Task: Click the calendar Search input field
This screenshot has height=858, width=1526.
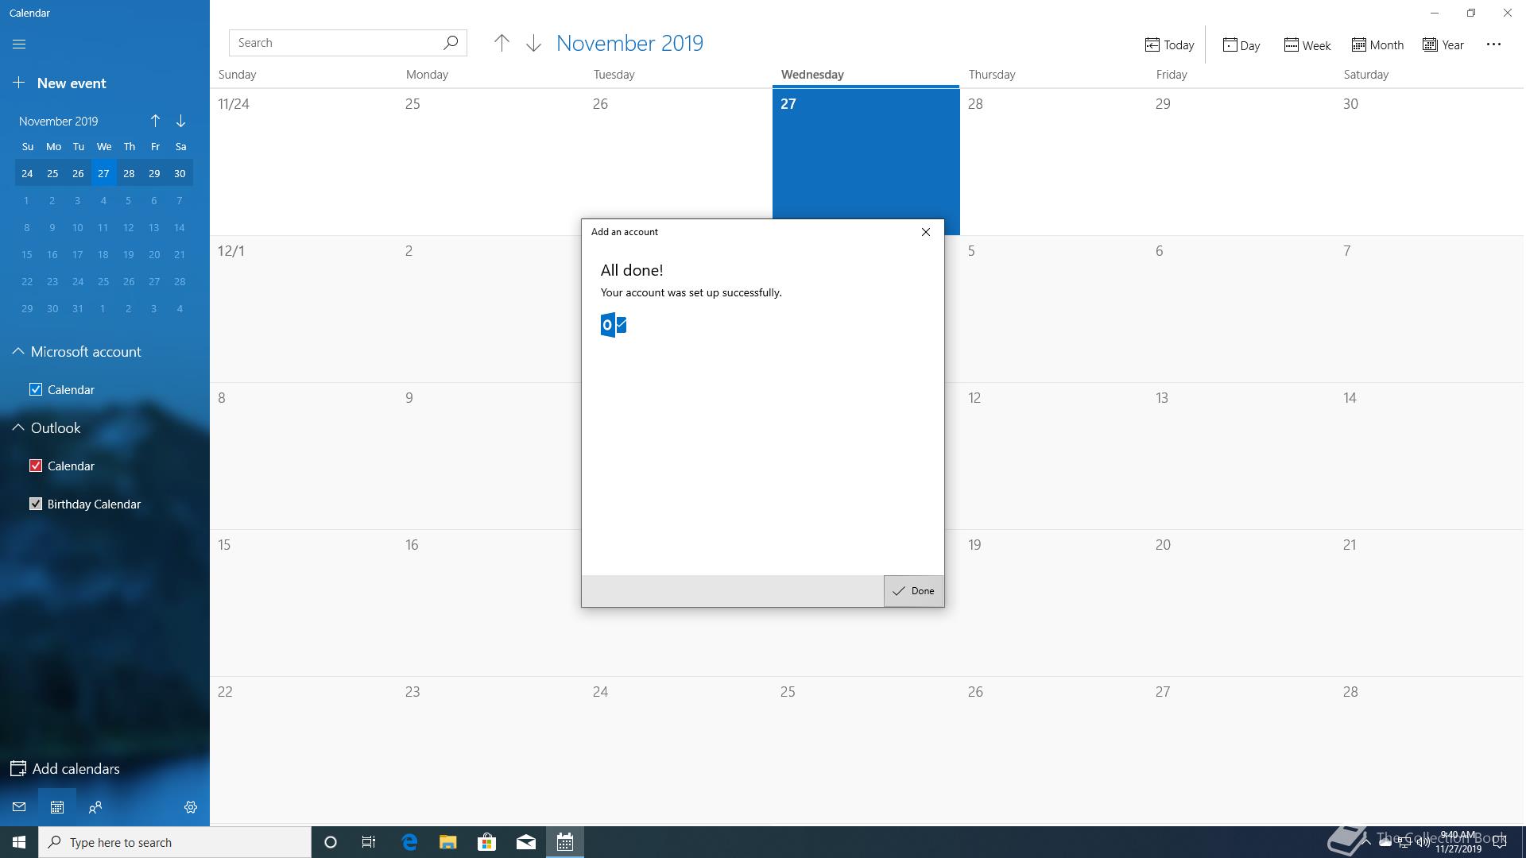Action: click(334, 43)
